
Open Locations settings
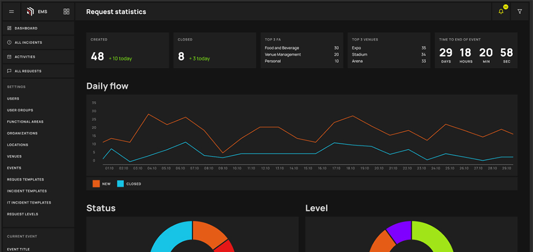pyautogui.click(x=17, y=144)
